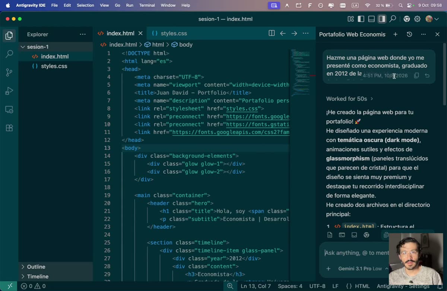The image size is (447, 291).
Task: Open Source Control in activity bar
Action: pos(9,72)
